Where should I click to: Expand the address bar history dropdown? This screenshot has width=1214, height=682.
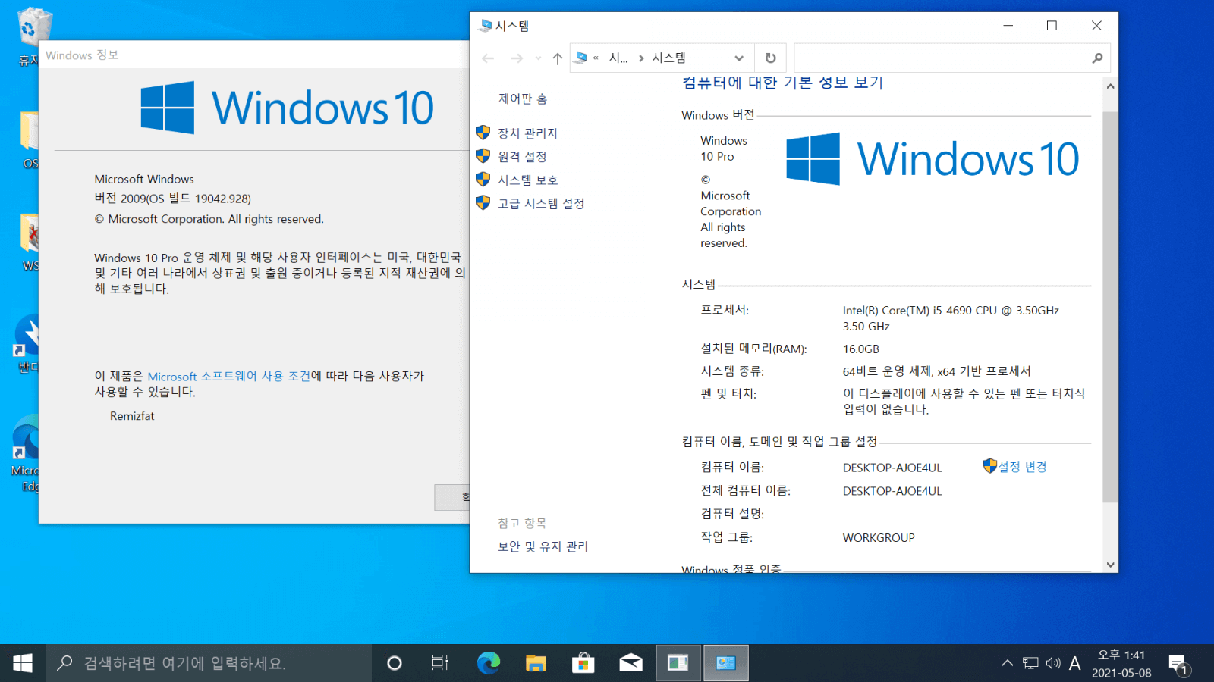click(x=739, y=58)
